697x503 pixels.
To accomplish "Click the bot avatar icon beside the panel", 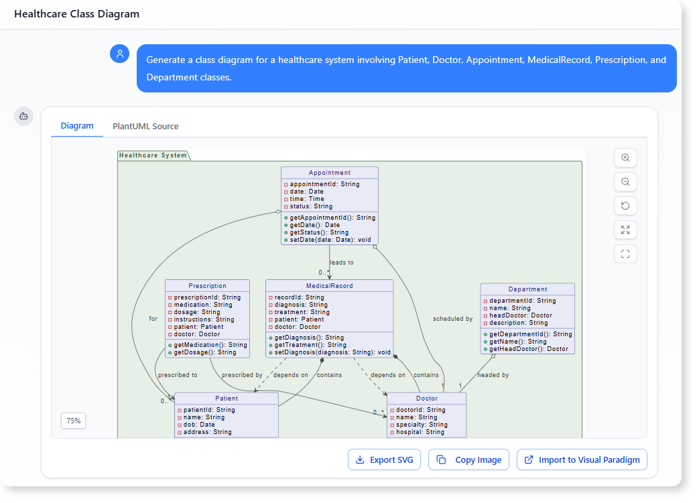I will pos(23,116).
